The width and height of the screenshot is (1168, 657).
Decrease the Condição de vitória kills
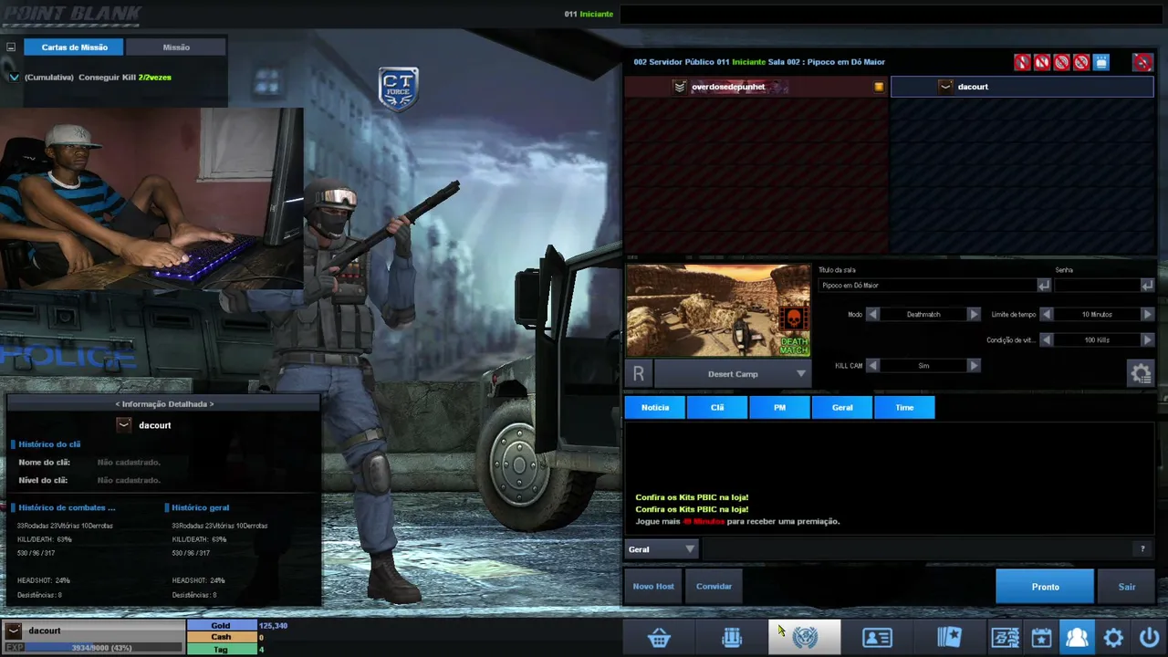(x=1047, y=339)
